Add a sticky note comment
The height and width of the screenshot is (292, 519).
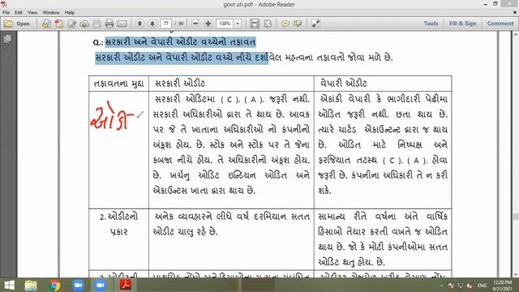point(285,24)
